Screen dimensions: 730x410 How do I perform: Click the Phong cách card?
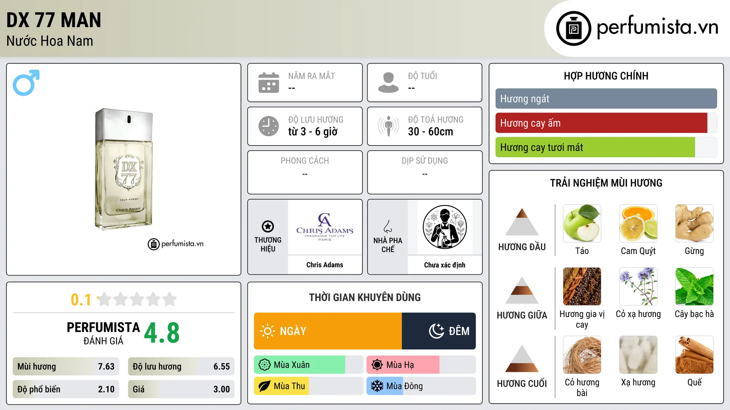coord(305,172)
